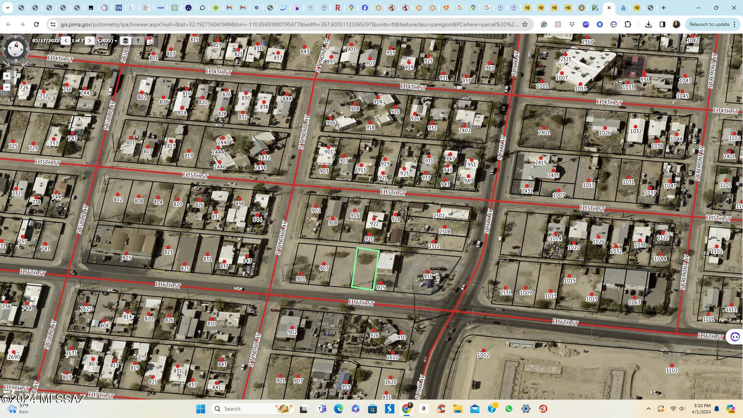Screen dimensions: 743x418
Task: Switch to the Facebook tab
Action: tap(365, 8)
